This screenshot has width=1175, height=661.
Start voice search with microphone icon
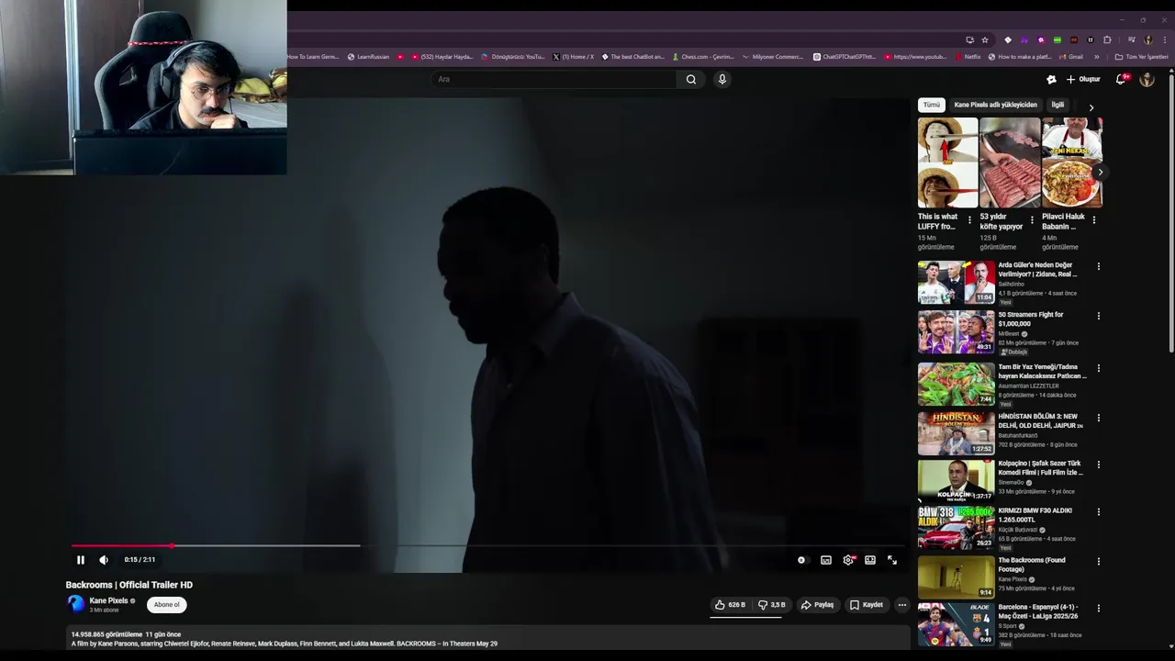coord(722,79)
